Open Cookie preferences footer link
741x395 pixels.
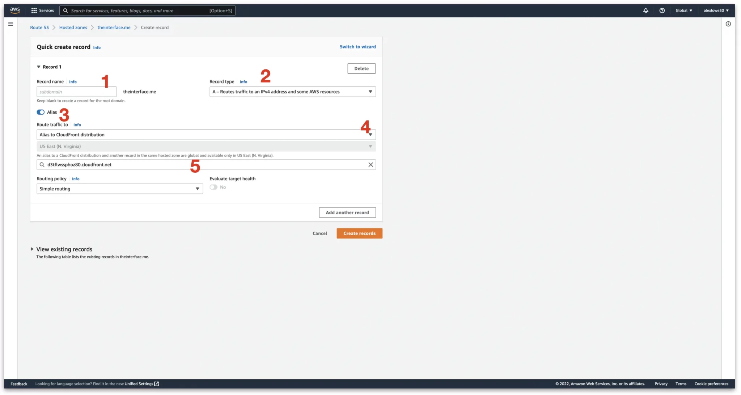pyautogui.click(x=711, y=384)
